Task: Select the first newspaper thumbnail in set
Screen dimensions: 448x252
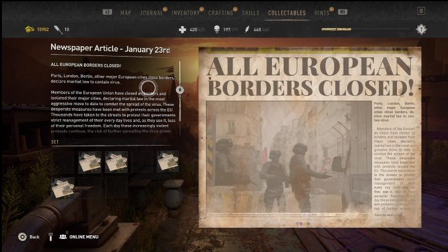Action: pyautogui.click(x=90, y=162)
